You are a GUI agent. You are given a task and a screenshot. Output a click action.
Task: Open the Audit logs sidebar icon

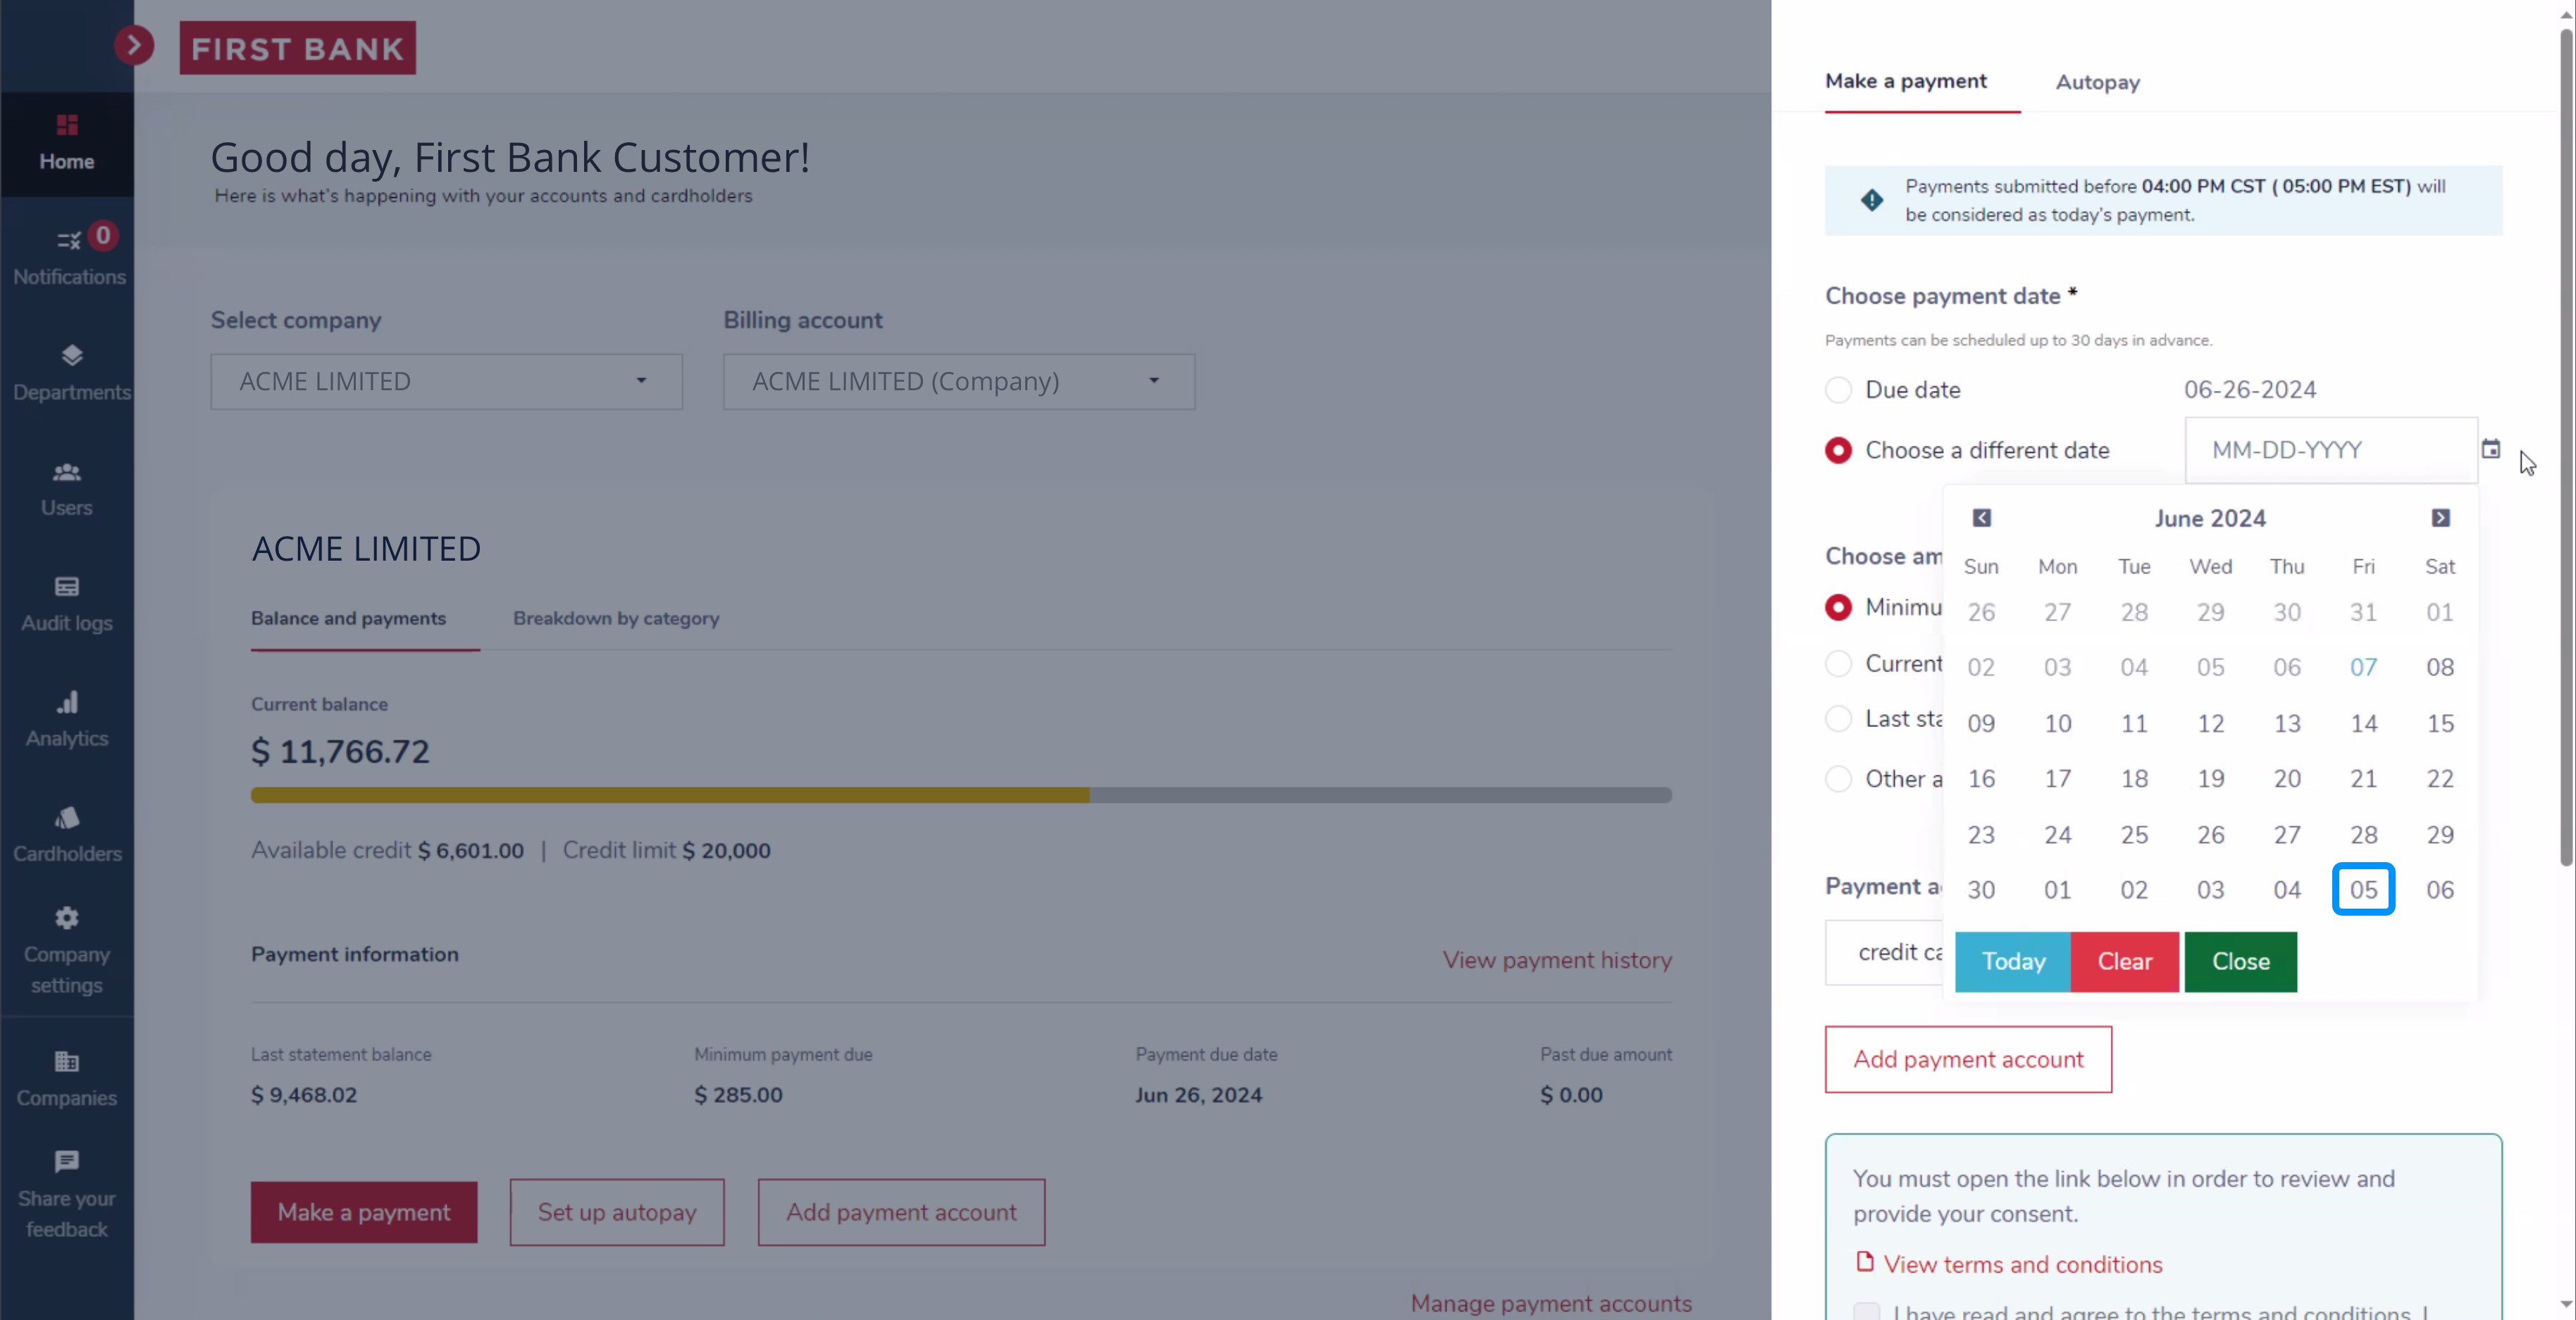(67, 586)
